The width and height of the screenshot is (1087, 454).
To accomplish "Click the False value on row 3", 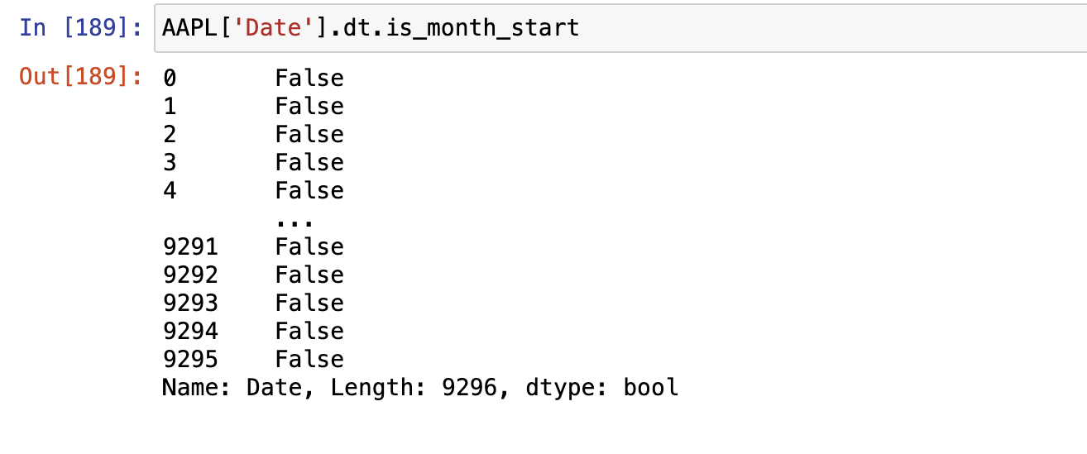I will [x=309, y=163].
